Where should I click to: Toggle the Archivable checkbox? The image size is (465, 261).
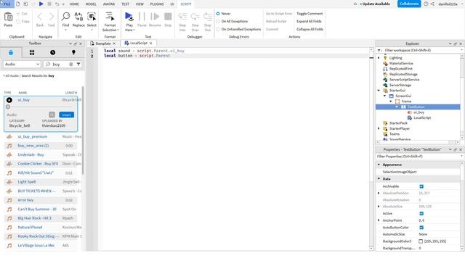pos(421,186)
